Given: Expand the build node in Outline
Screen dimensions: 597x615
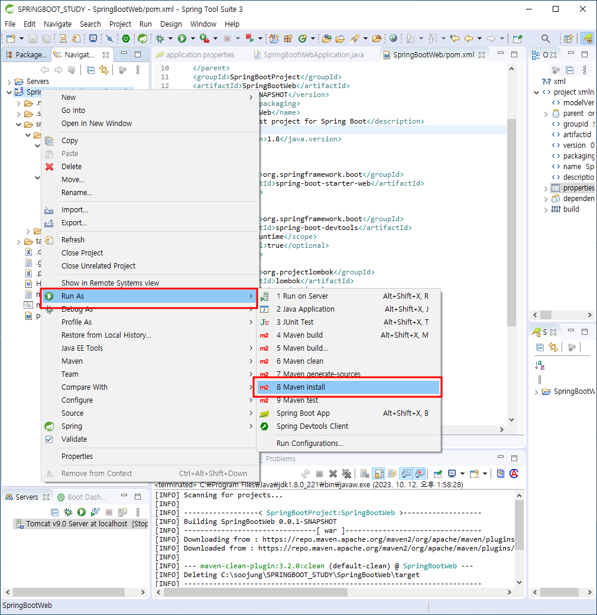Looking at the screenshot, I should [x=546, y=210].
